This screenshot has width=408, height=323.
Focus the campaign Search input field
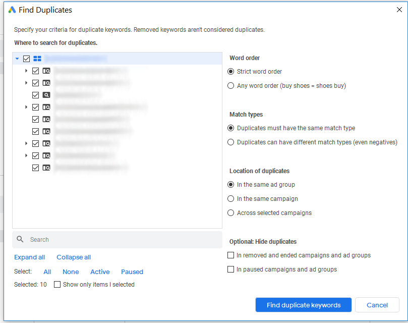[117, 239]
